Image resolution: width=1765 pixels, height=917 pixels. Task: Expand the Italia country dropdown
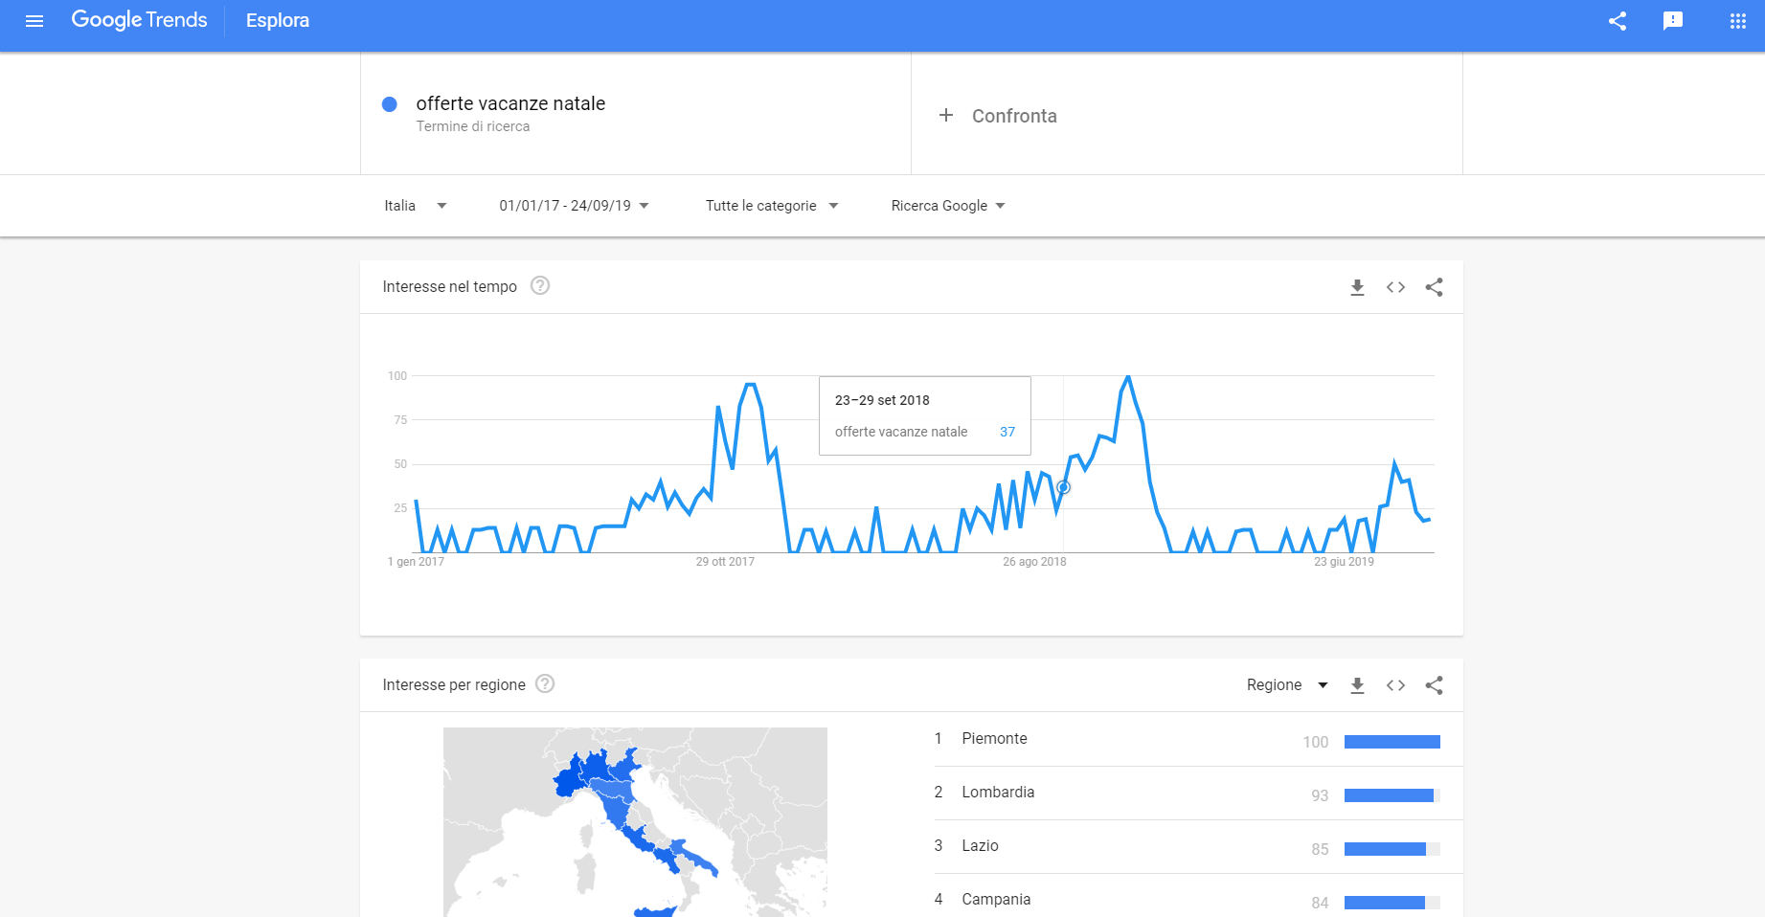pos(416,206)
